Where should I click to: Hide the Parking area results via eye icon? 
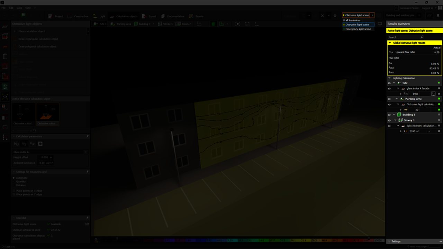pyautogui.click(x=389, y=99)
